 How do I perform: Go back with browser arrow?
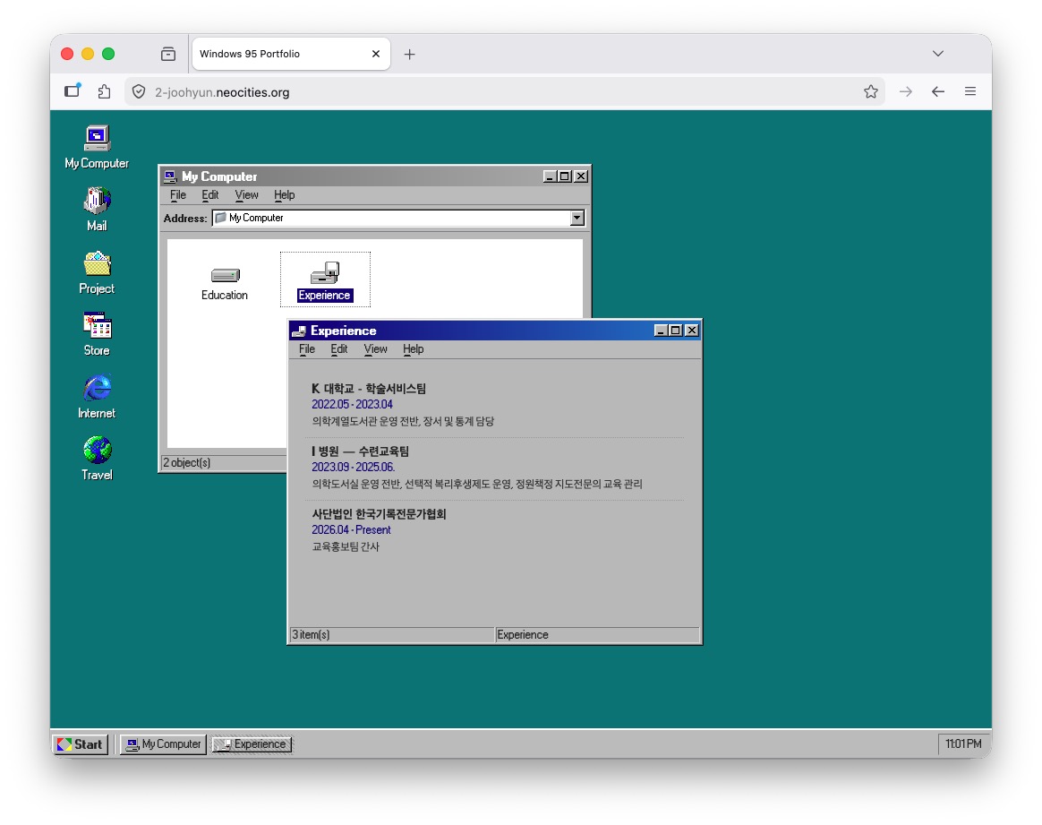[x=937, y=91]
